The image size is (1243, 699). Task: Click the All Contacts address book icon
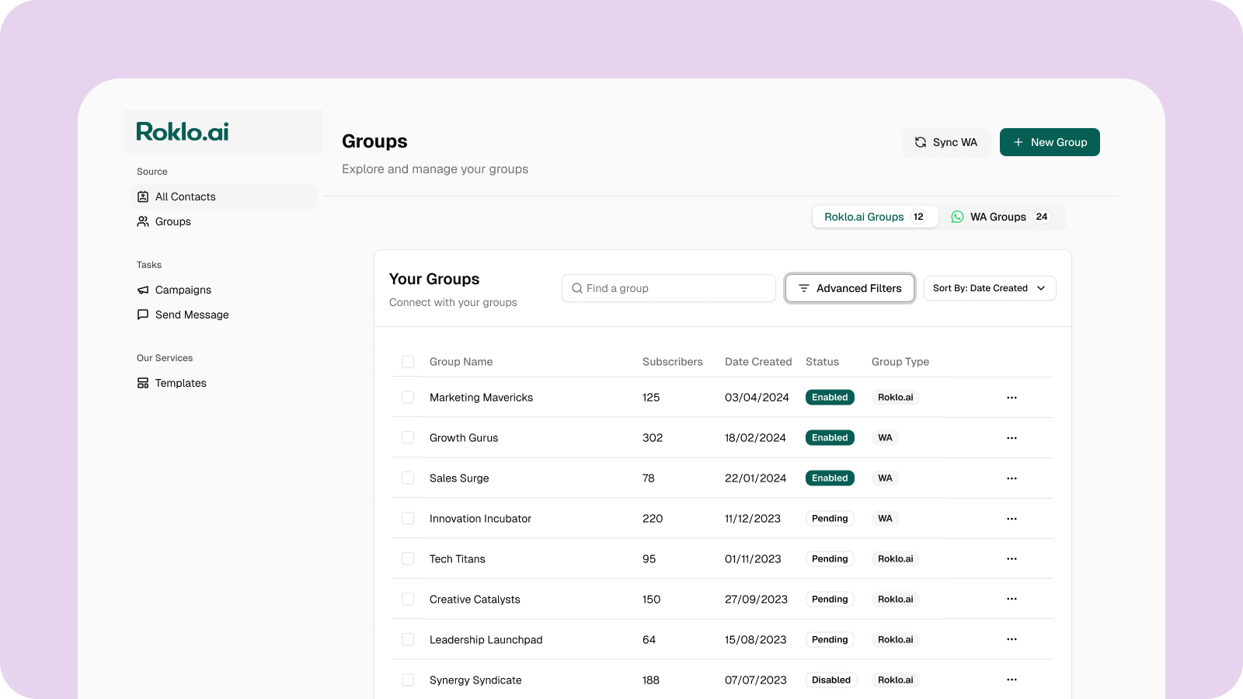(143, 196)
